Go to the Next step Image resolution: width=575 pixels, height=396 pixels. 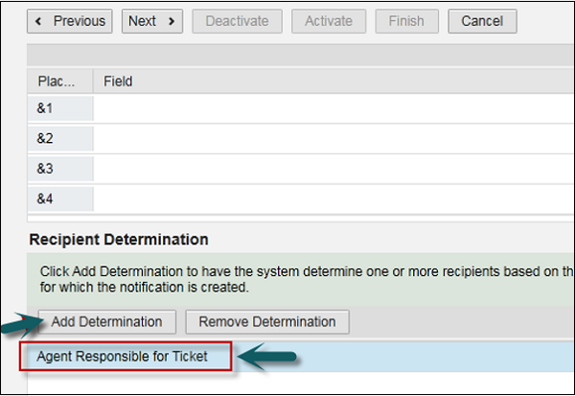[151, 21]
